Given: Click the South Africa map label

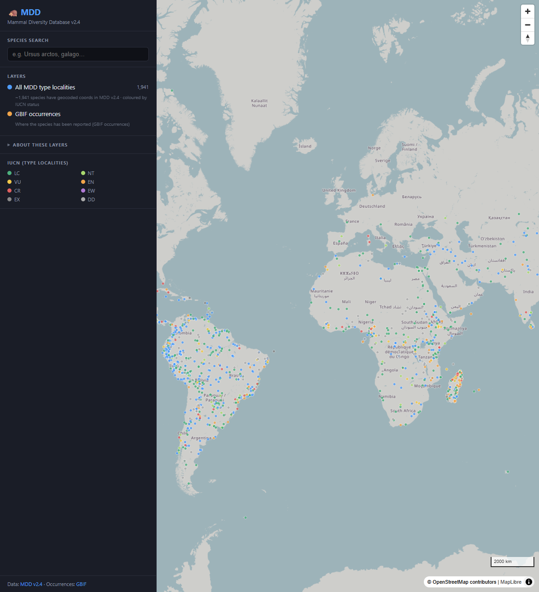Looking at the screenshot, I should pos(403,411).
